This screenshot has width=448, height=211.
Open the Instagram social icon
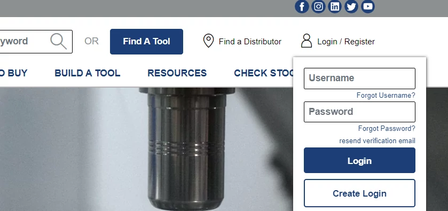(x=318, y=6)
